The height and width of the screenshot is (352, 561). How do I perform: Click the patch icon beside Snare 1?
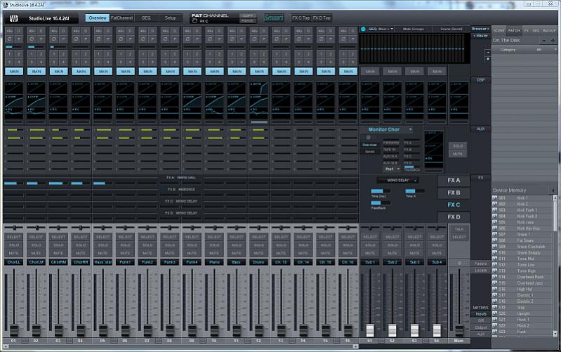point(495,235)
